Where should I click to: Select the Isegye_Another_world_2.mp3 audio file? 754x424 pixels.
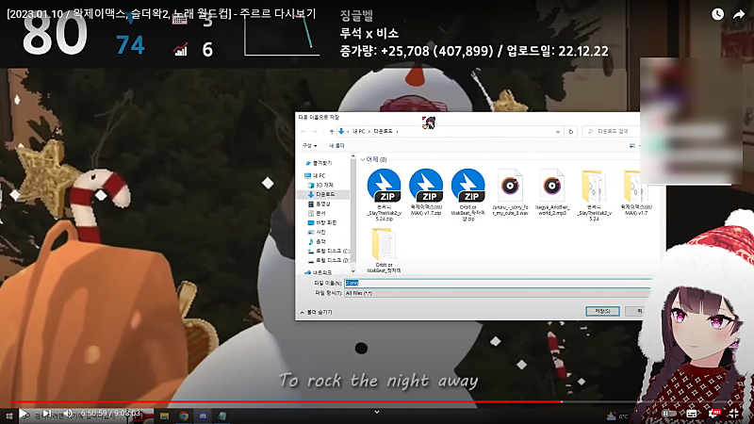552,192
